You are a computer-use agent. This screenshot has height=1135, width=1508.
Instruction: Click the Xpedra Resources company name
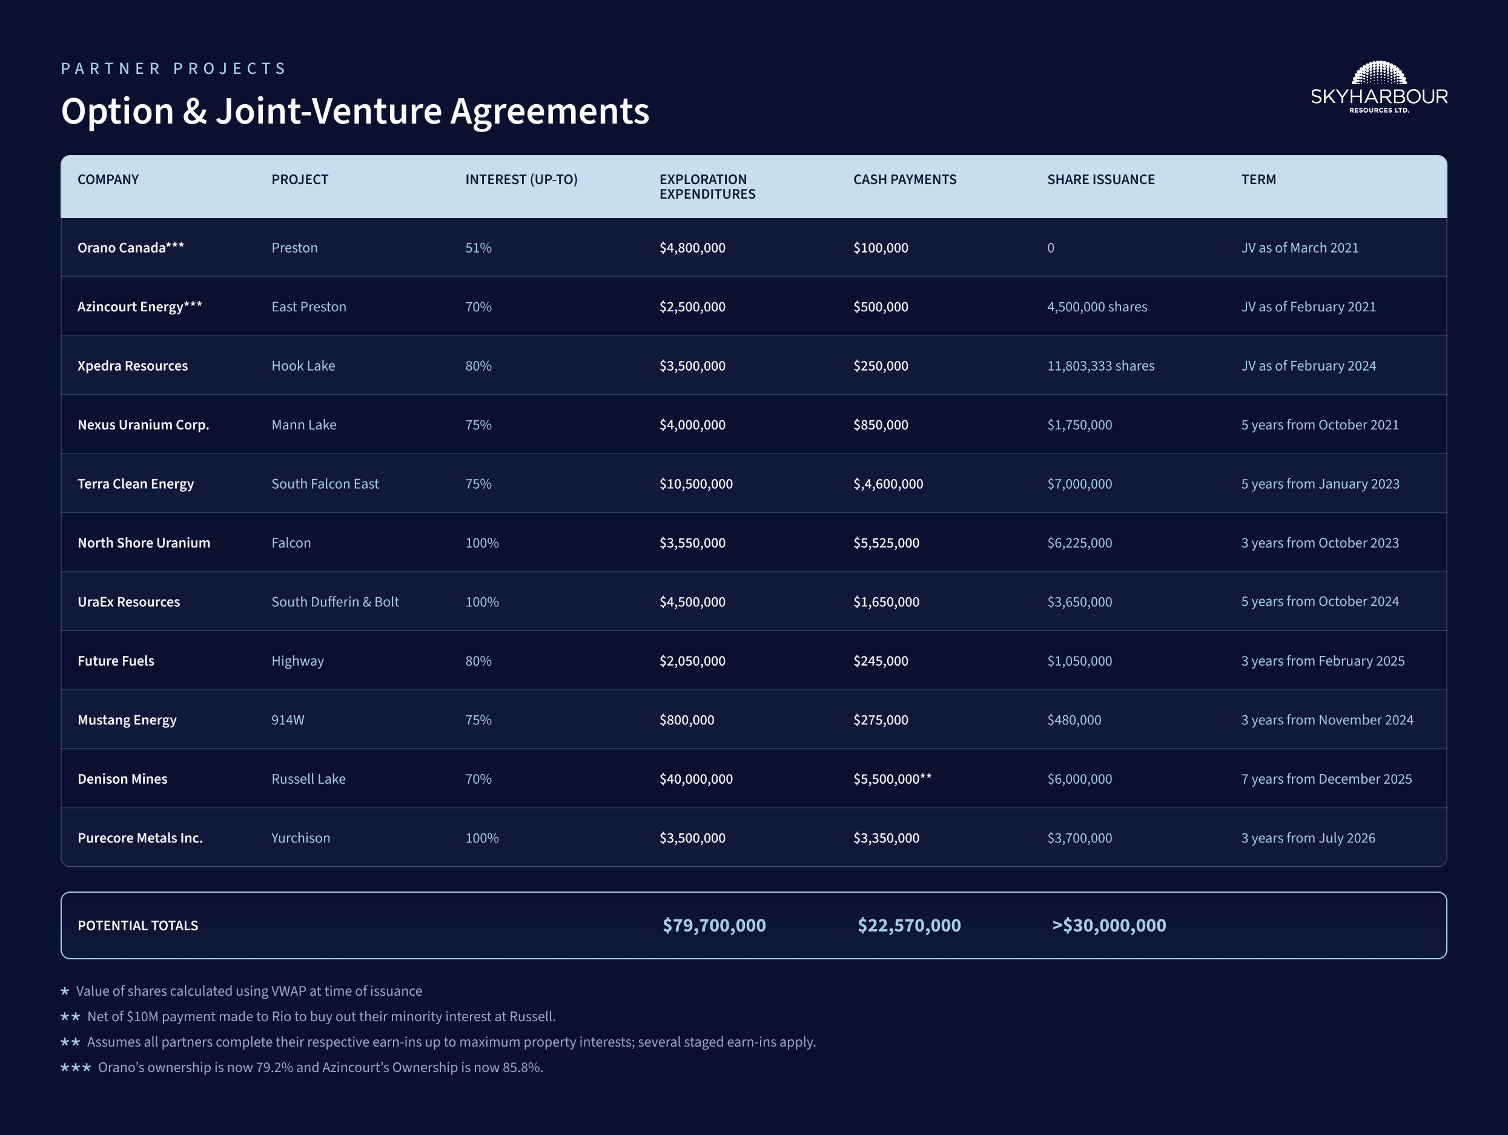132,365
